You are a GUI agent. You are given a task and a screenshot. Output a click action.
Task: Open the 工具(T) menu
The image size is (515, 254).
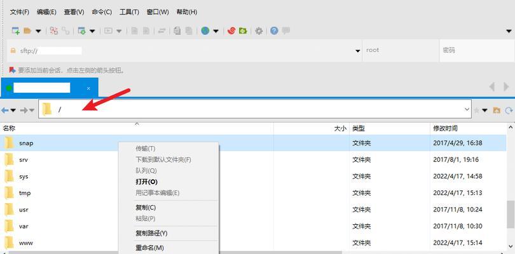(x=129, y=12)
